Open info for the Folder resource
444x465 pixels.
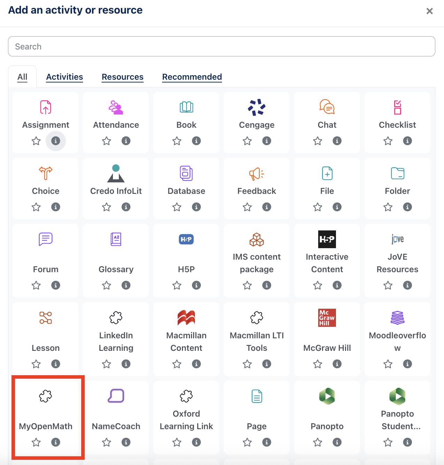pos(407,207)
